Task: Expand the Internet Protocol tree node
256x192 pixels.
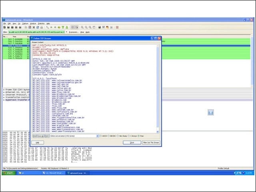Action: tap(4, 95)
